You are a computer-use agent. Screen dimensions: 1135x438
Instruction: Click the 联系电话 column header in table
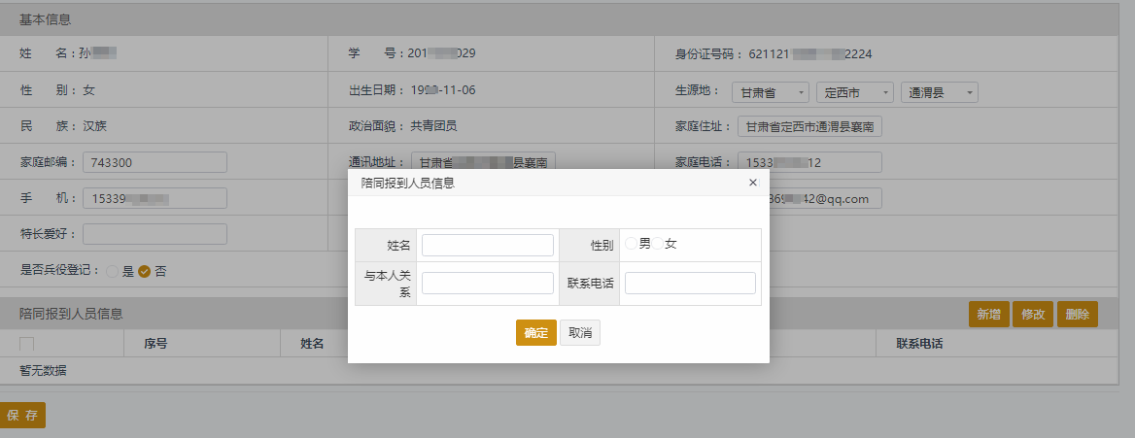pyautogui.click(x=919, y=344)
